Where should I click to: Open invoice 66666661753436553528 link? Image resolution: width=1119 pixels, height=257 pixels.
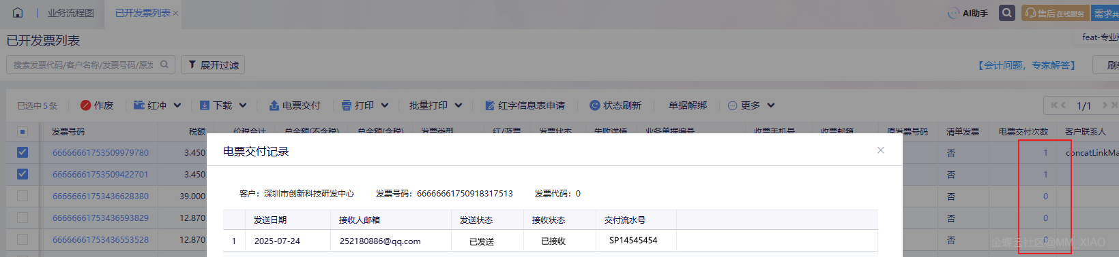pyautogui.click(x=100, y=240)
